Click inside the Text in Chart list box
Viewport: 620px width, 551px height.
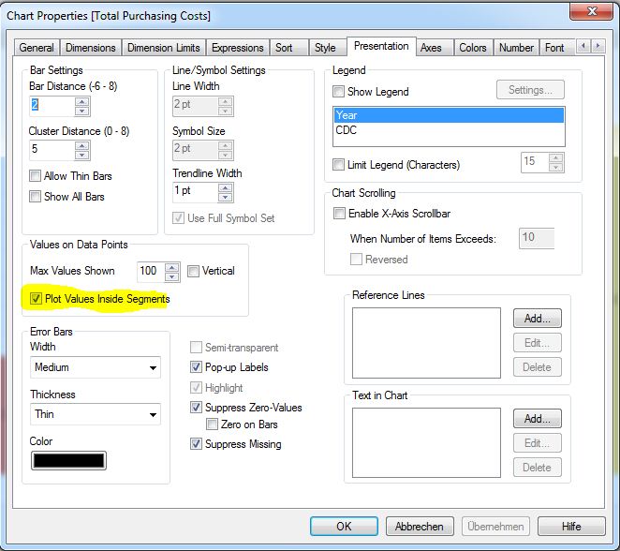(426, 442)
